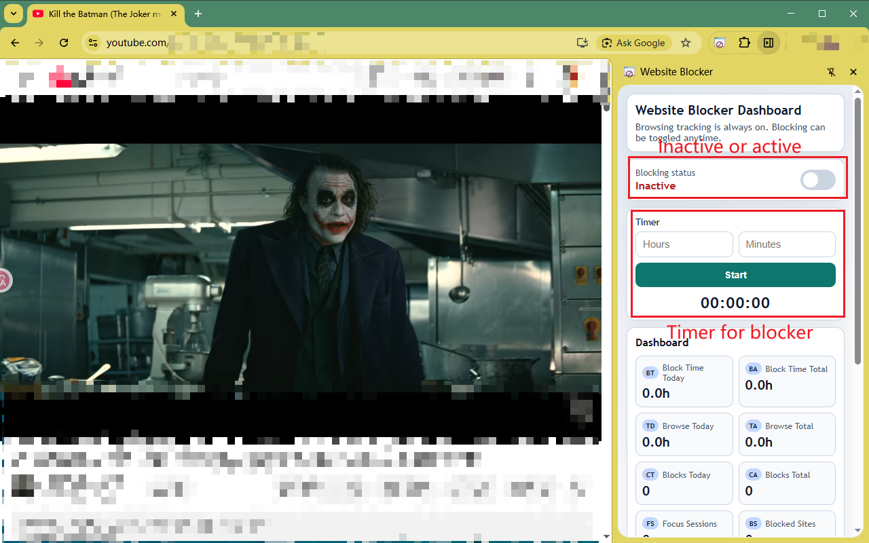Close the Kill the Batman tab
The image size is (869, 543).
[174, 14]
